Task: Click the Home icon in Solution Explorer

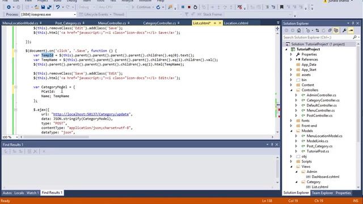Action: pos(299,31)
